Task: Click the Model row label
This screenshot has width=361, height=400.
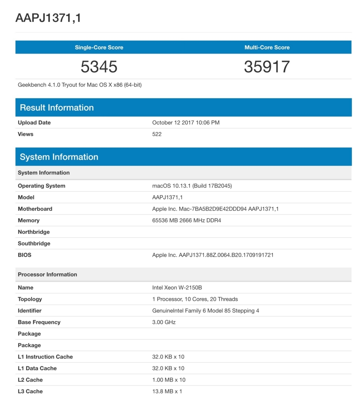Action: 26,197
